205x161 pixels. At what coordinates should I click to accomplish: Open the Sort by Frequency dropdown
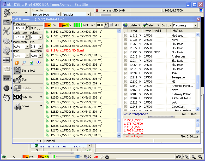(x=196, y=25)
